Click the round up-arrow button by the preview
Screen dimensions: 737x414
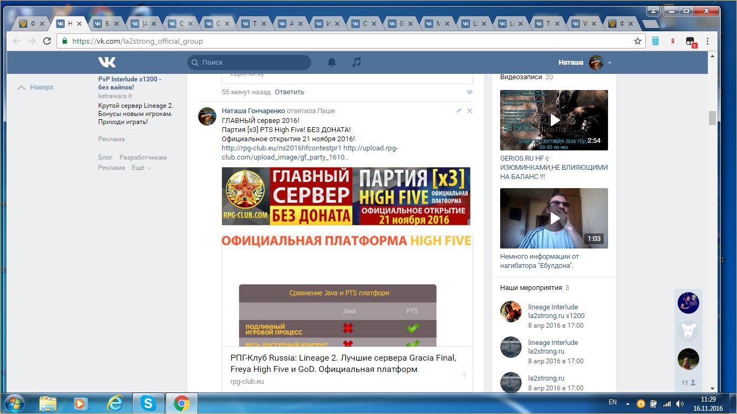[464, 376]
